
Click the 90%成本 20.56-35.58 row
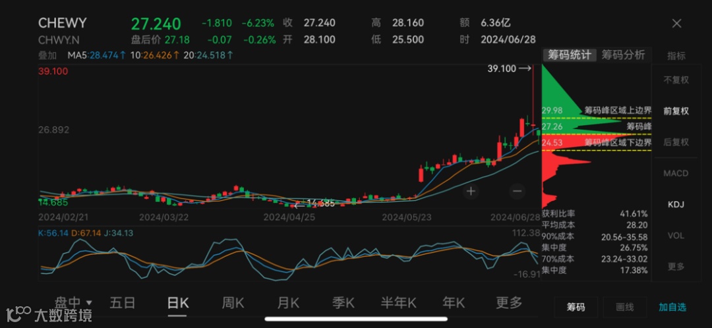pos(595,236)
